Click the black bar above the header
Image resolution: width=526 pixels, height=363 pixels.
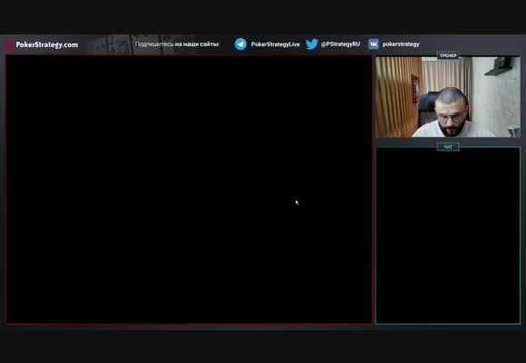263,17
